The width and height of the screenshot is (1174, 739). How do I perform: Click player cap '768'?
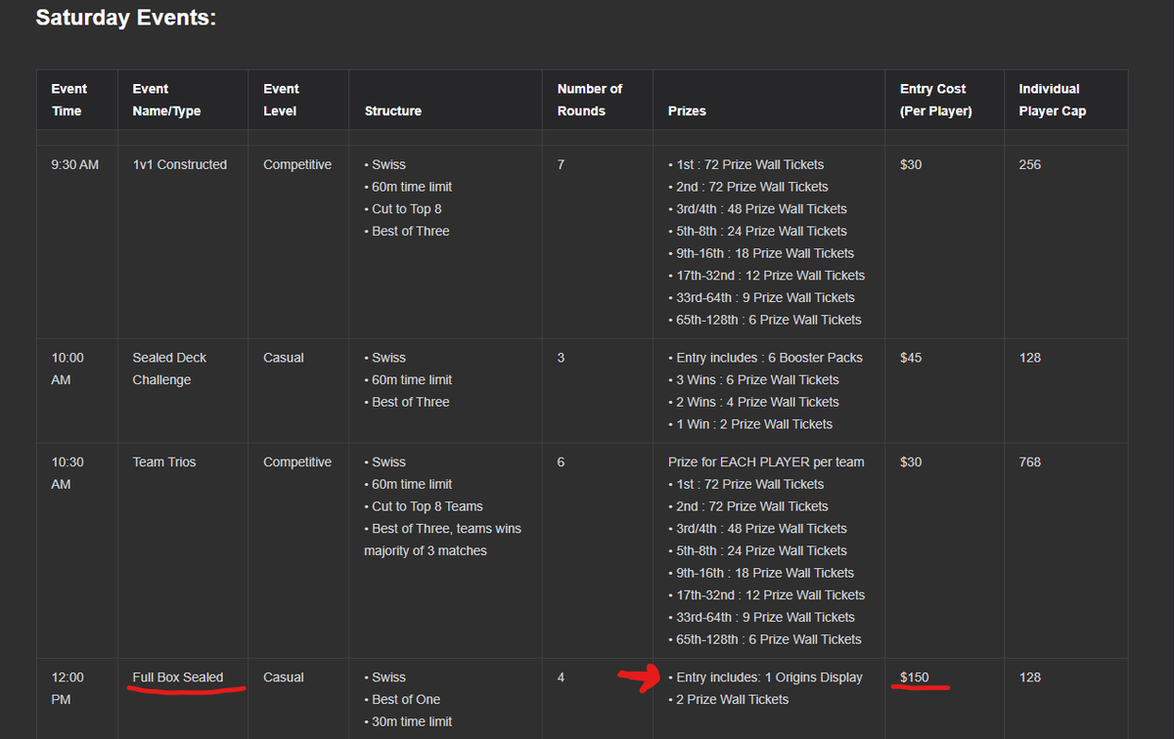[1029, 462]
